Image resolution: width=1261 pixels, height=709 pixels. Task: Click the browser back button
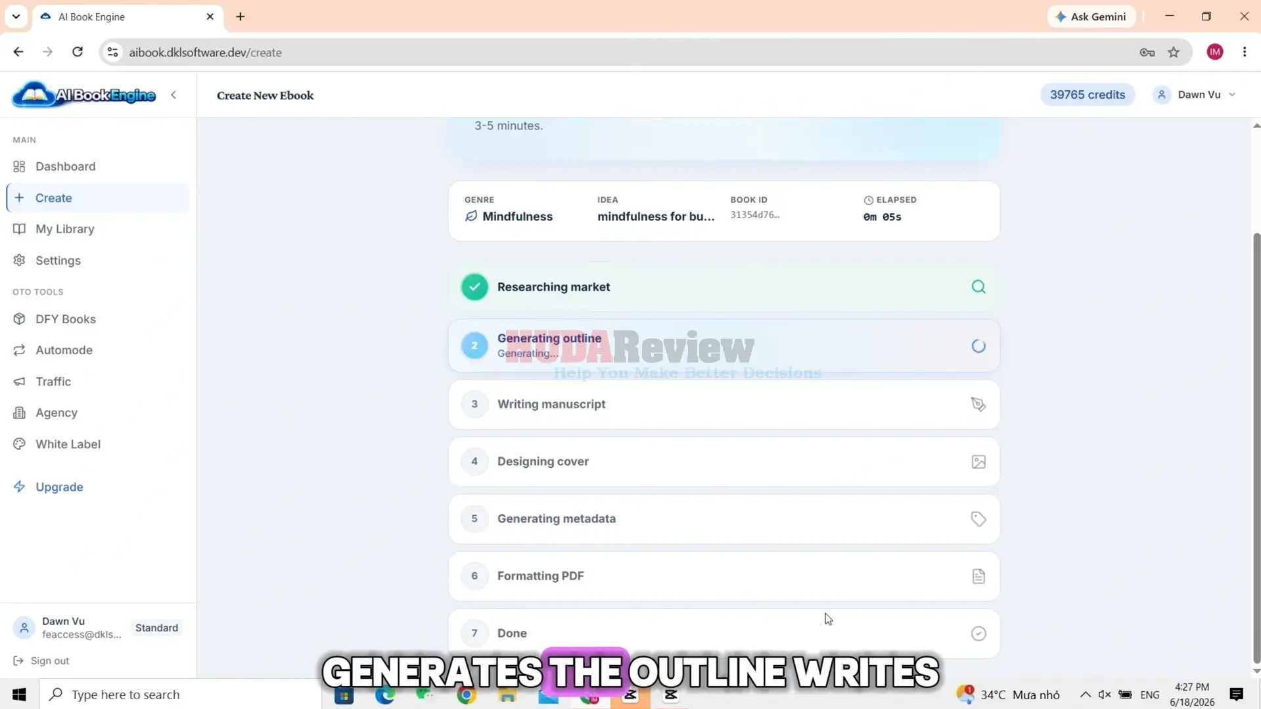(18, 53)
